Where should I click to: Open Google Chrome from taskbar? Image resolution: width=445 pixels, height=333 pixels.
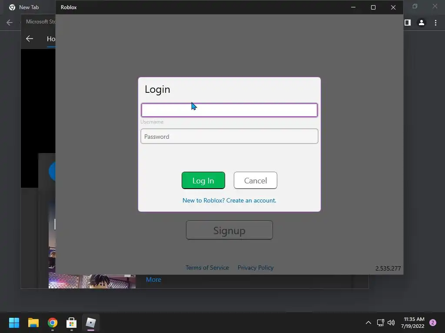(53, 323)
